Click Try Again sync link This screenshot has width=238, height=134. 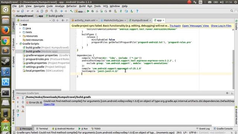pyautogui.click(x=175, y=26)
